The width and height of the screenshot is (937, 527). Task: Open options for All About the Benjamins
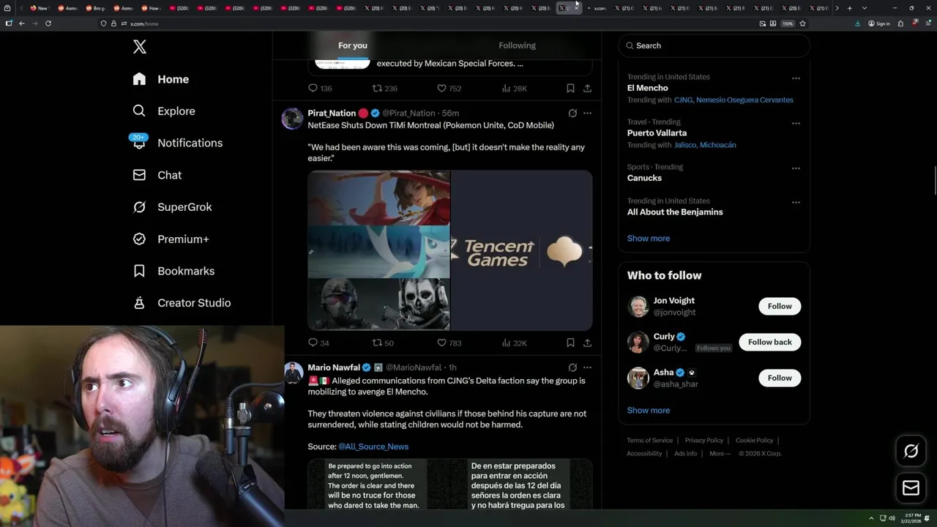coord(796,203)
